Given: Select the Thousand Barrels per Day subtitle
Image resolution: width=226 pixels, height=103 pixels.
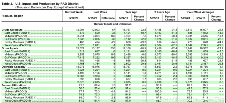Looking at the screenshot, I should (x=49, y=7).
